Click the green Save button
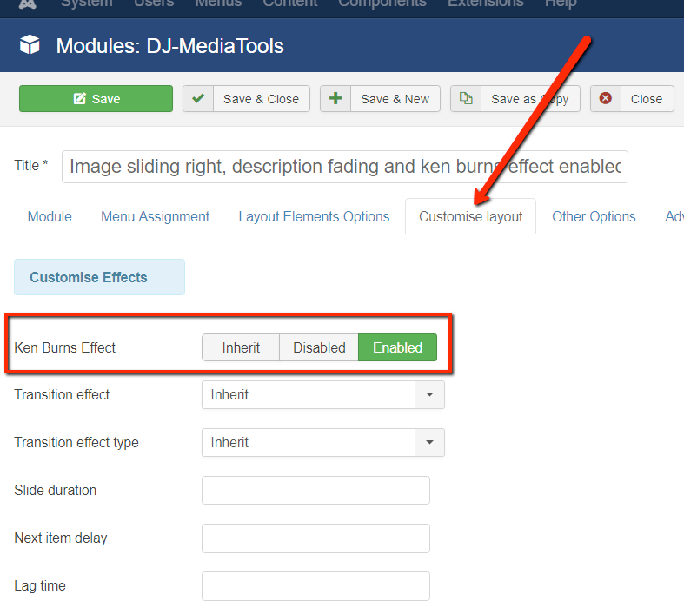Image resolution: width=684 pixels, height=614 pixels. click(96, 98)
